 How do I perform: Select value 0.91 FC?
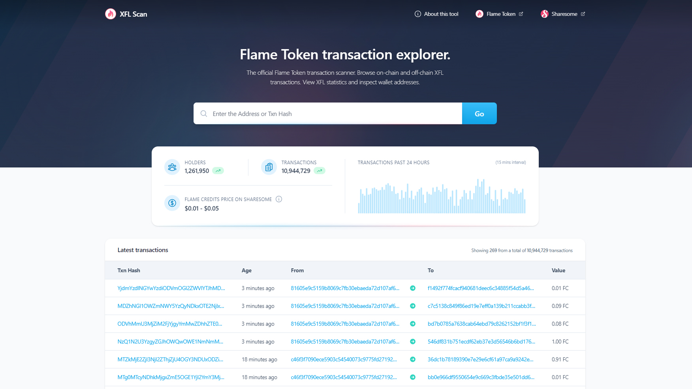point(560,359)
